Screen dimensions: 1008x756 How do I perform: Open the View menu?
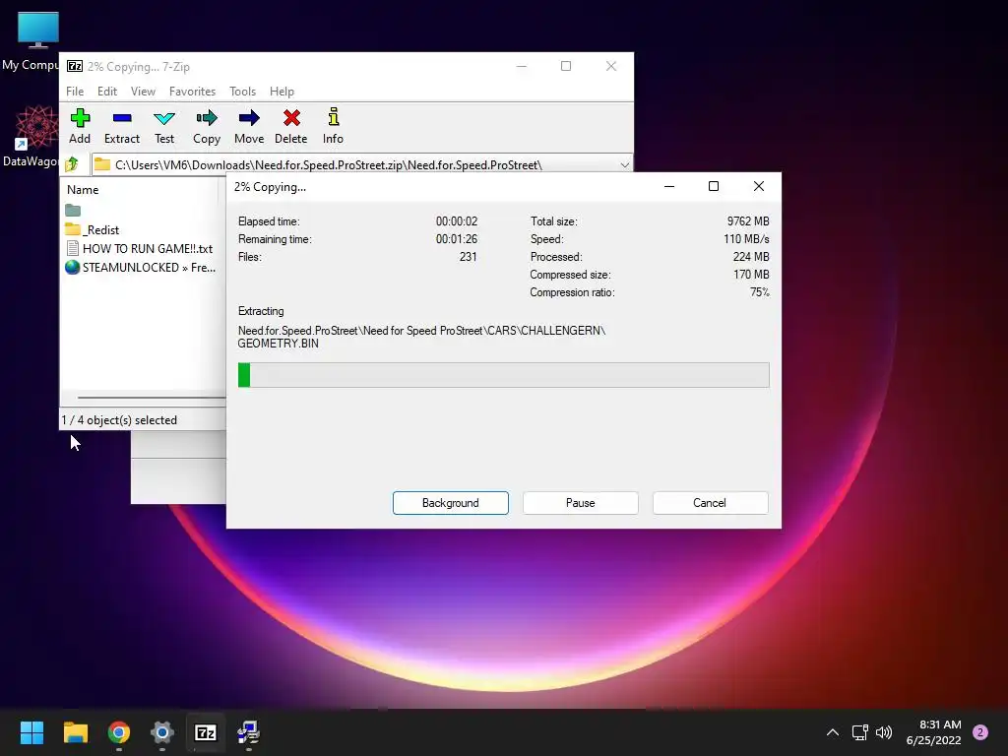pos(143,92)
